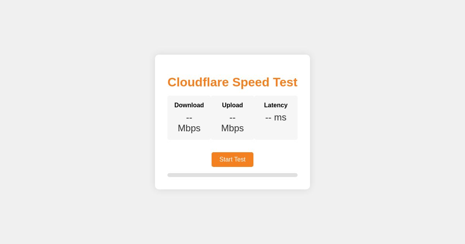Click the Upload label
Viewport: 465px width, 244px height.
click(232, 105)
